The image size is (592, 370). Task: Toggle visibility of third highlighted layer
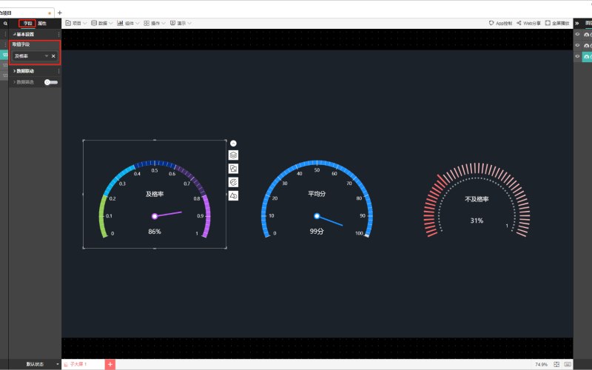click(x=577, y=56)
